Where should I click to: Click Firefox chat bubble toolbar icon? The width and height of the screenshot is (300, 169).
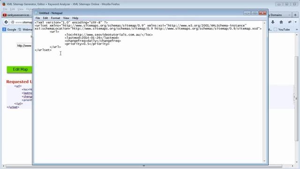[290, 22]
